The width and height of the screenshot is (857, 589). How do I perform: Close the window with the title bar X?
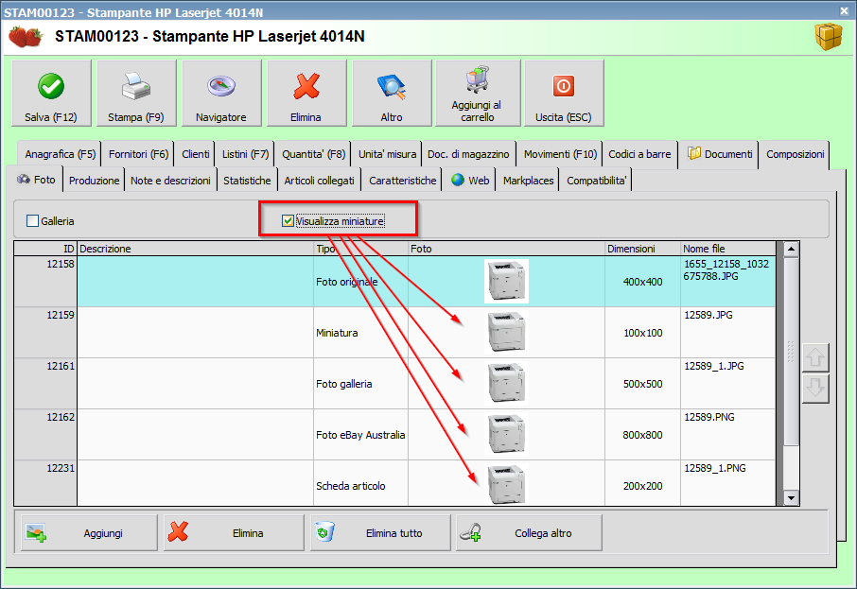pos(844,10)
